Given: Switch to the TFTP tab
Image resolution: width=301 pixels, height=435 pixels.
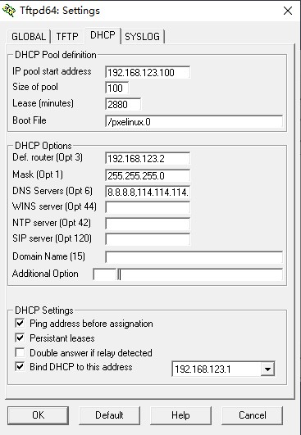Looking at the screenshot, I should point(67,37).
